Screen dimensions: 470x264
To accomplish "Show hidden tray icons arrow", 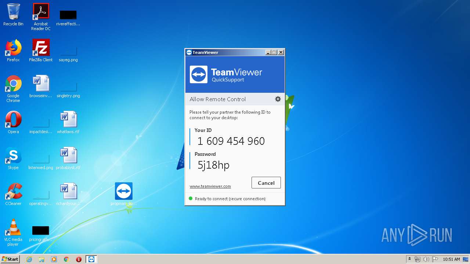I will 409,259.
